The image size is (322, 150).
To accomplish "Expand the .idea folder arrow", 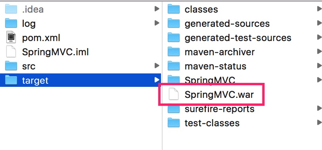I will point(157,9).
